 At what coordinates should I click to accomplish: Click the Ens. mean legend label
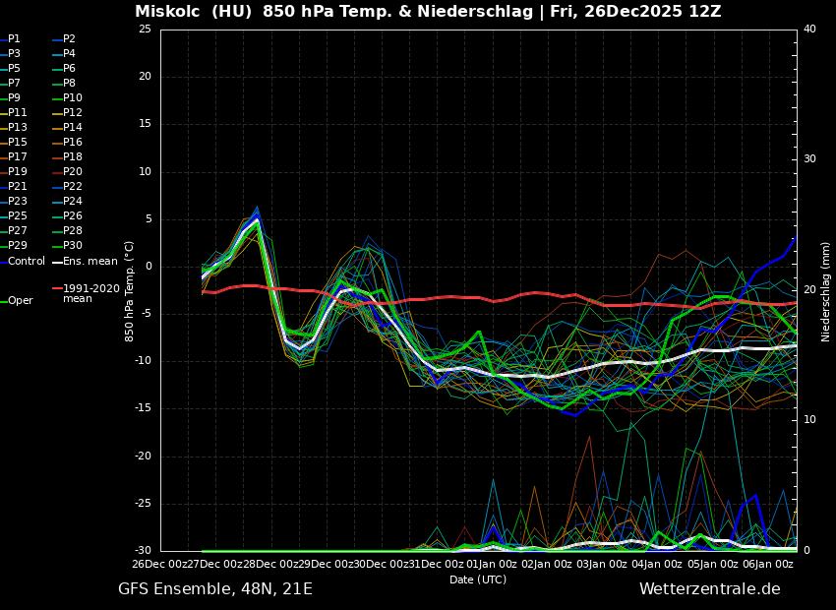(x=90, y=262)
